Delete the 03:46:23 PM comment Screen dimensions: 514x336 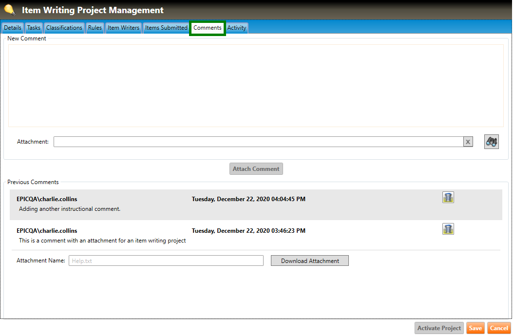(448, 229)
